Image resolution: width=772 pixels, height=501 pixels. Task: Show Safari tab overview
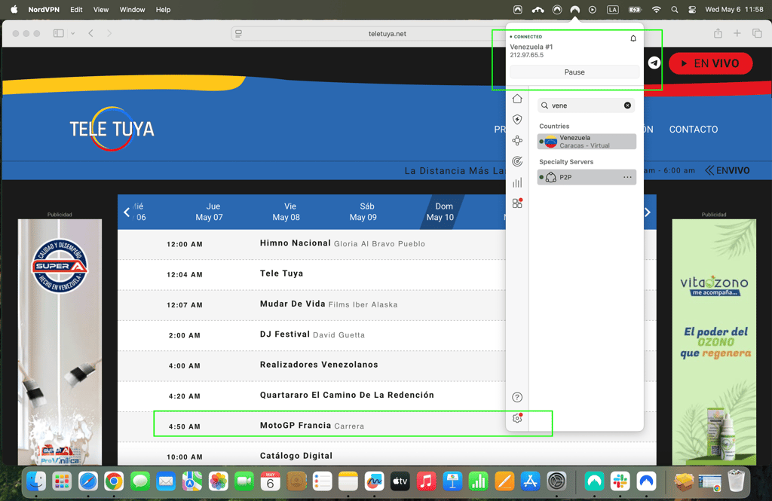click(x=757, y=33)
